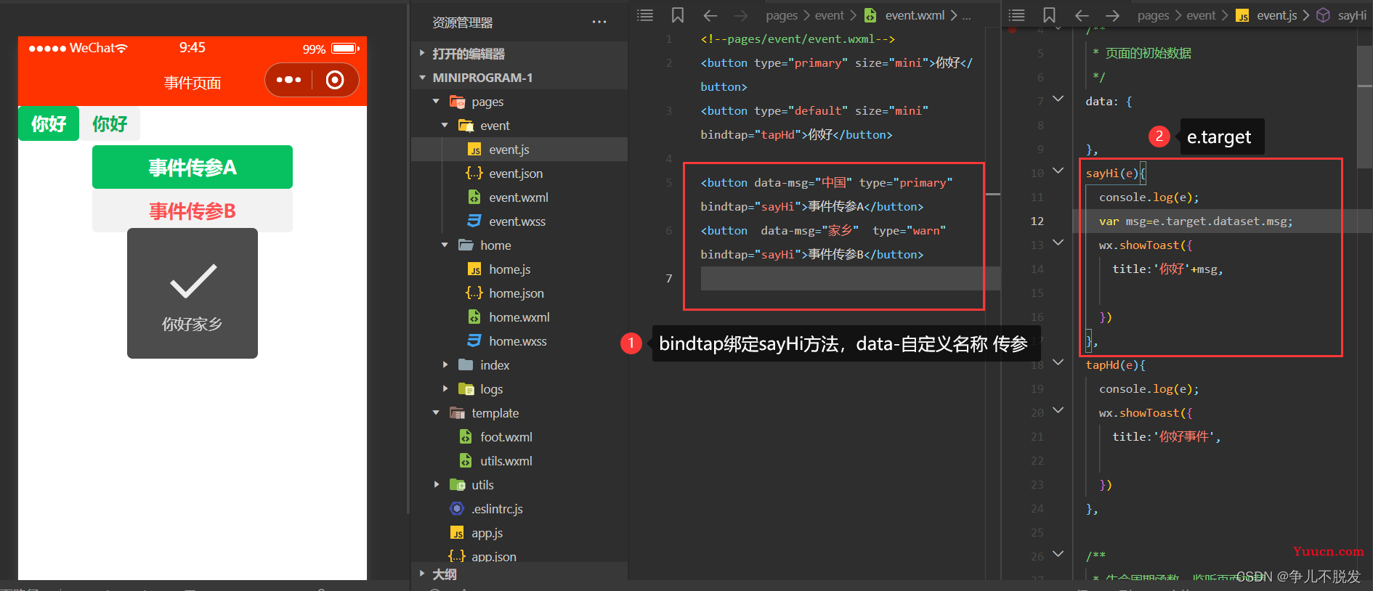Click 事件页面 navigation bar title
Image resolution: width=1373 pixels, height=591 pixels.
tap(193, 83)
